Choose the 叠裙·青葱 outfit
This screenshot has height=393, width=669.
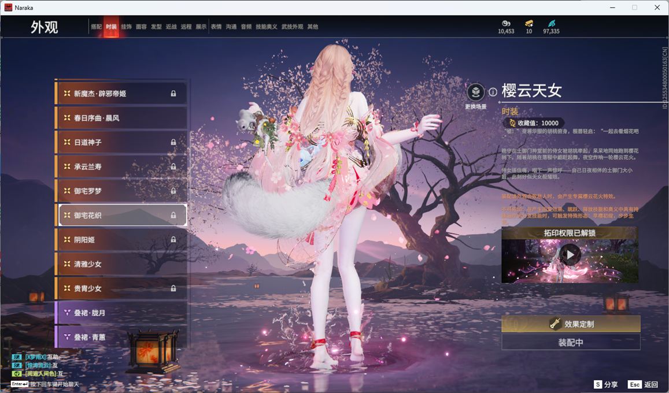point(121,337)
